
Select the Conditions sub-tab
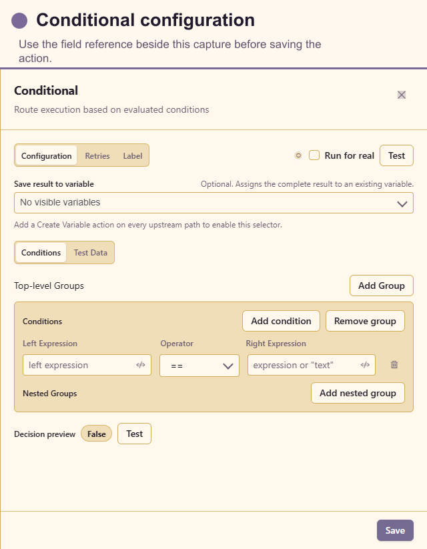(x=41, y=252)
